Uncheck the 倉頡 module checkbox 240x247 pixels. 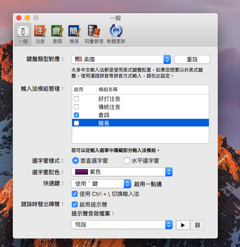coord(76,115)
